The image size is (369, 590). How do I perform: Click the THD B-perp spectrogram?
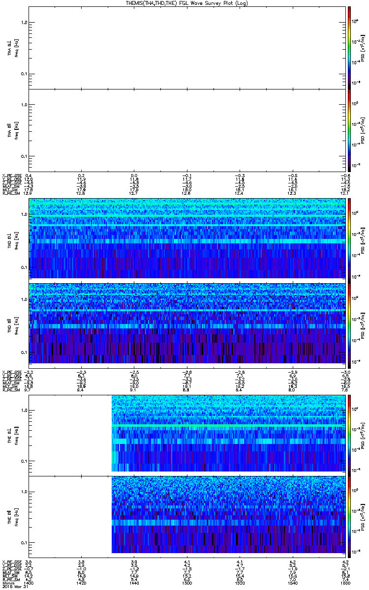[187, 238]
